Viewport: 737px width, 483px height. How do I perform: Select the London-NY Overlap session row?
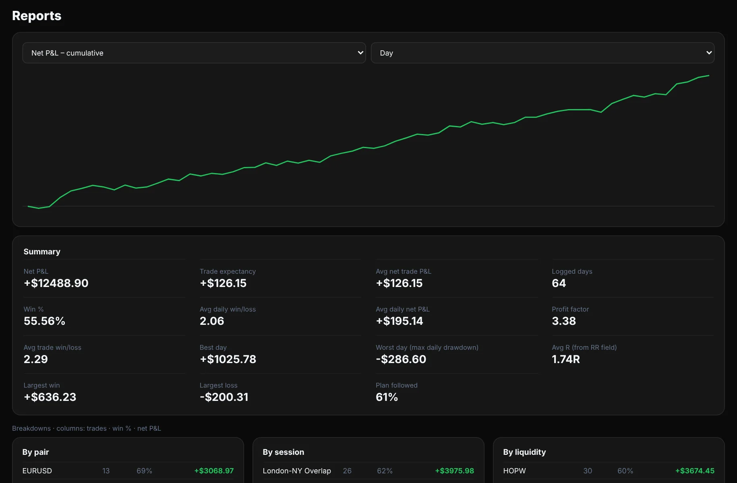point(368,471)
